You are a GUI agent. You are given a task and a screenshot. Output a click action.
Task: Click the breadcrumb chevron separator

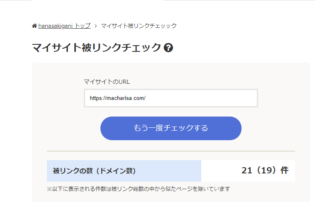click(x=96, y=26)
